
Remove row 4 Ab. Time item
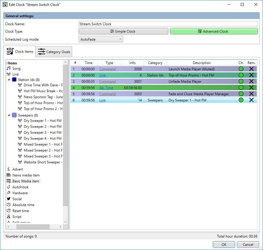click(x=251, y=87)
